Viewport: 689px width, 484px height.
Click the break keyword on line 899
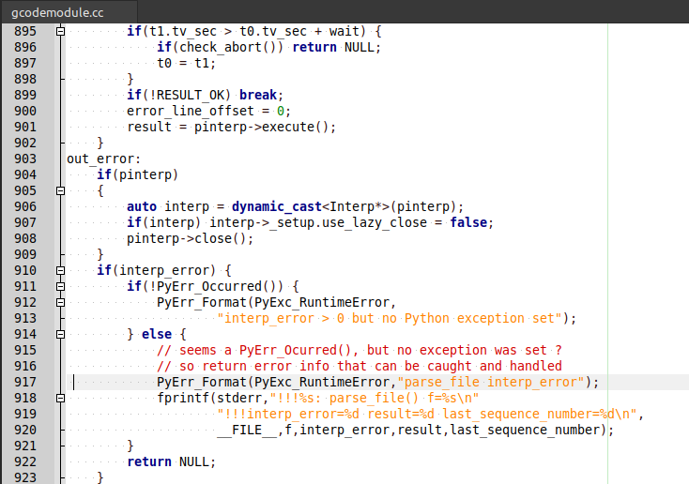click(x=258, y=95)
